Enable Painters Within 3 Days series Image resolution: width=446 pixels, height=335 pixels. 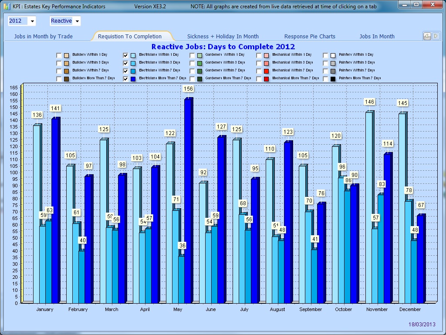click(326, 63)
